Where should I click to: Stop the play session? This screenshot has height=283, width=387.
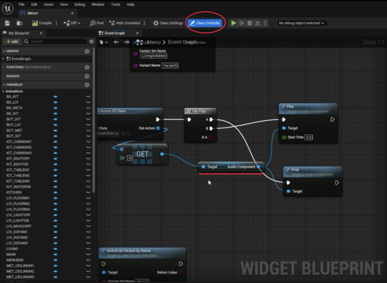click(x=250, y=23)
